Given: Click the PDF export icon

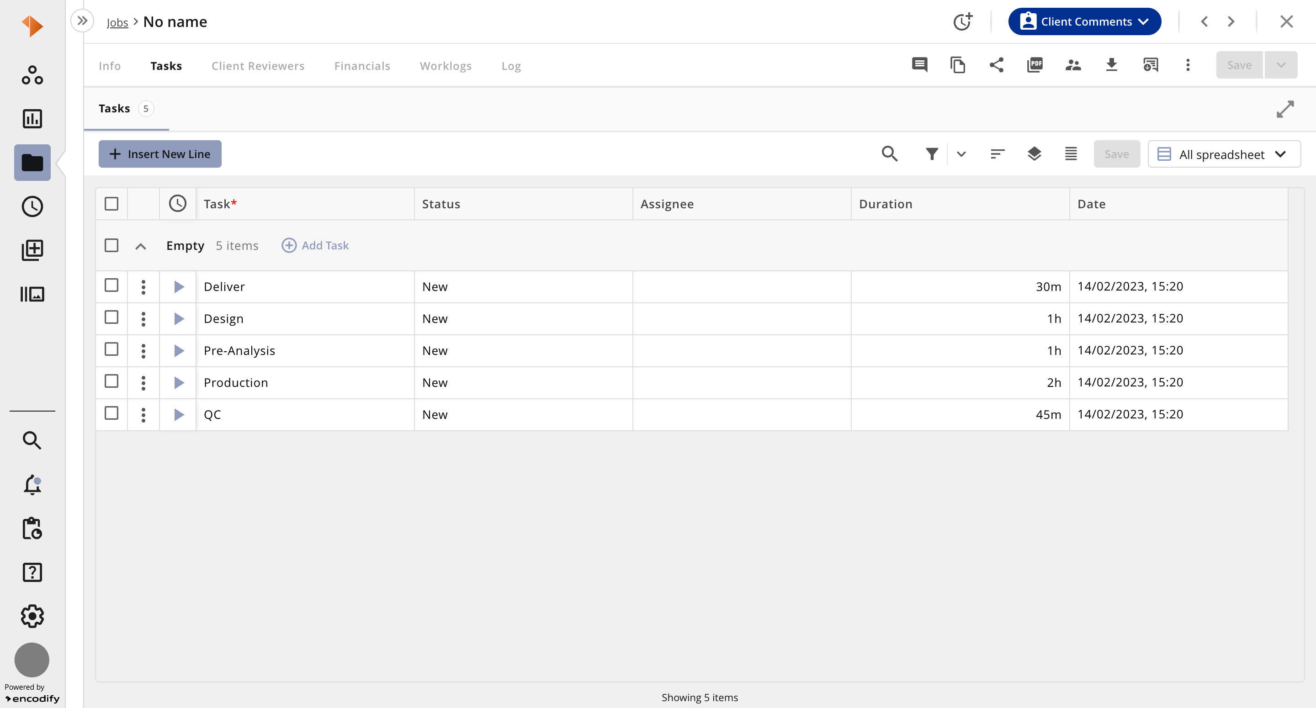Looking at the screenshot, I should pyautogui.click(x=1035, y=65).
